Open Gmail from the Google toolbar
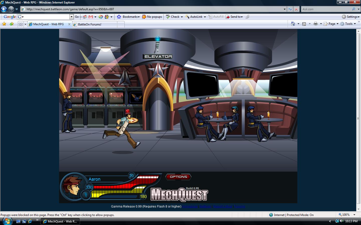The image size is (361, 225). 91,17
